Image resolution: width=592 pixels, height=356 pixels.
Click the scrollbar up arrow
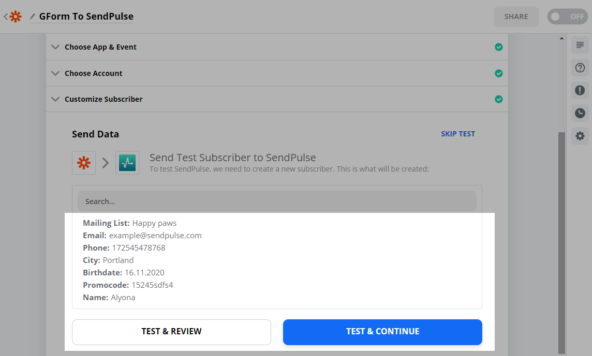click(562, 38)
